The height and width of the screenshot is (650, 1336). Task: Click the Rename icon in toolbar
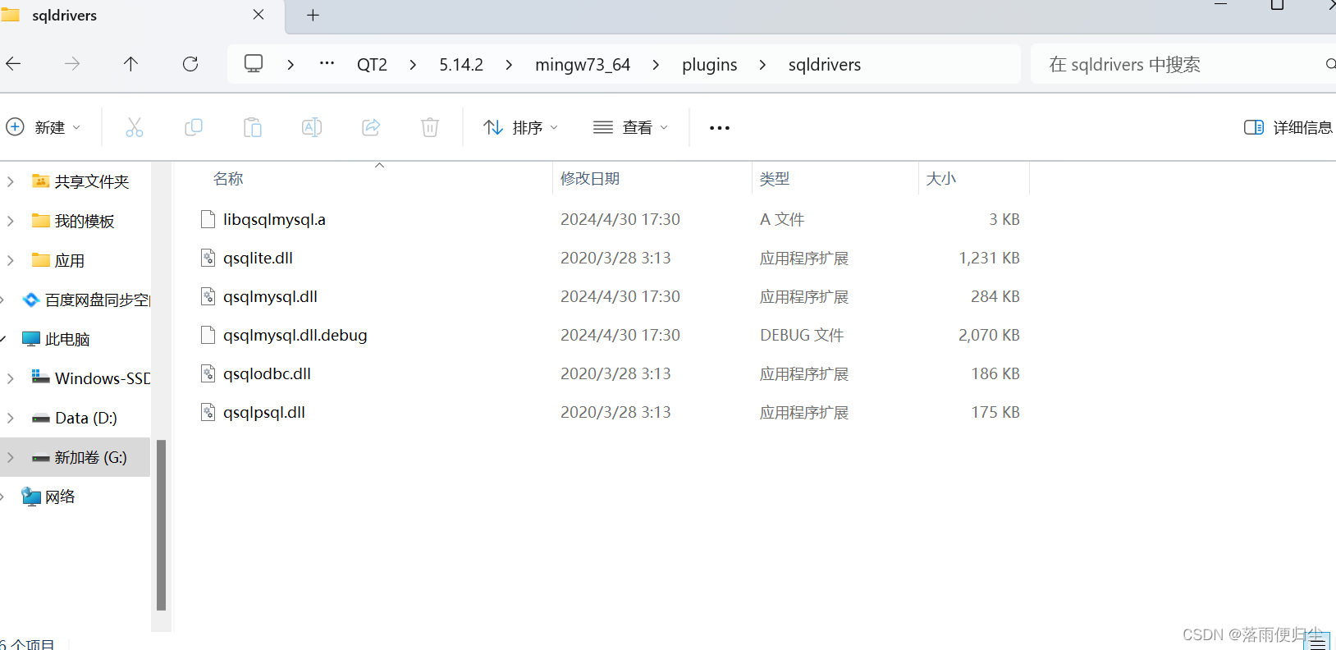312,127
